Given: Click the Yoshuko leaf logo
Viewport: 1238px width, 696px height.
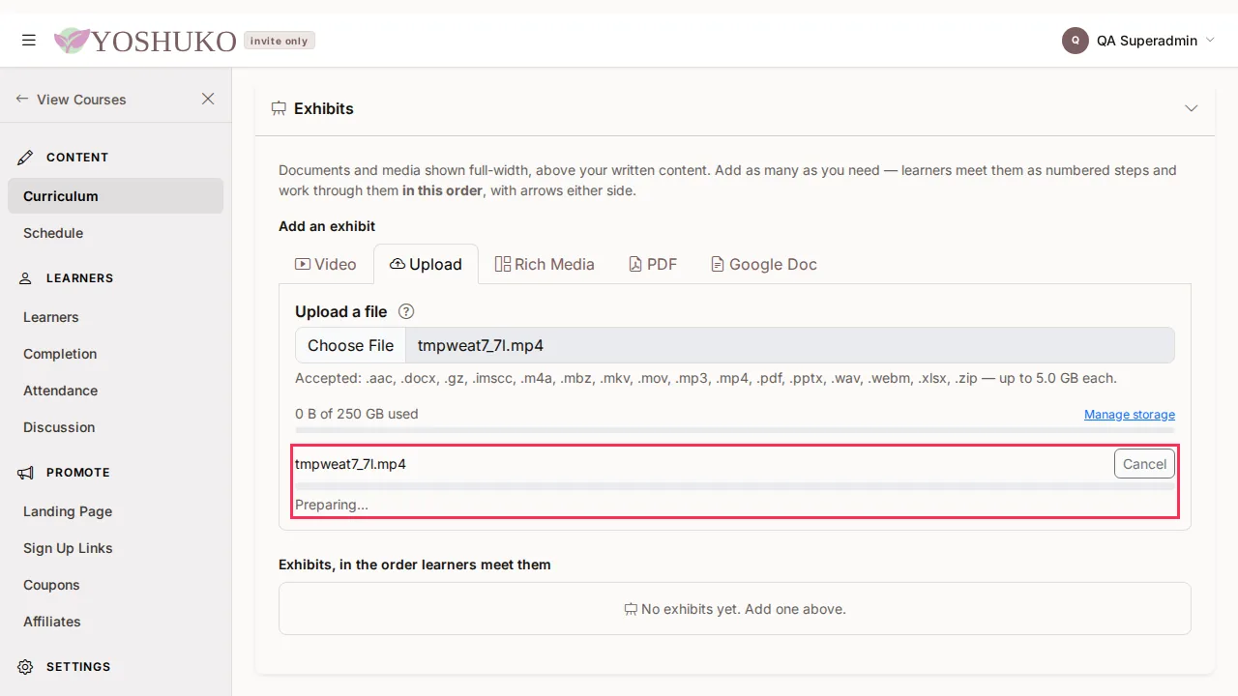Looking at the screenshot, I should [x=72, y=41].
